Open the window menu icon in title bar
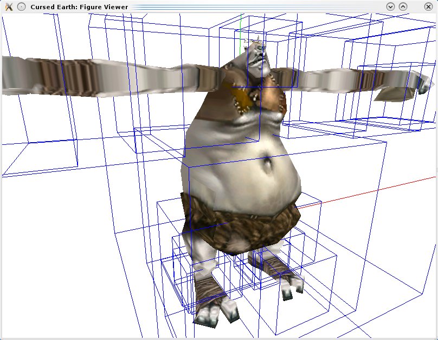 pos(9,6)
